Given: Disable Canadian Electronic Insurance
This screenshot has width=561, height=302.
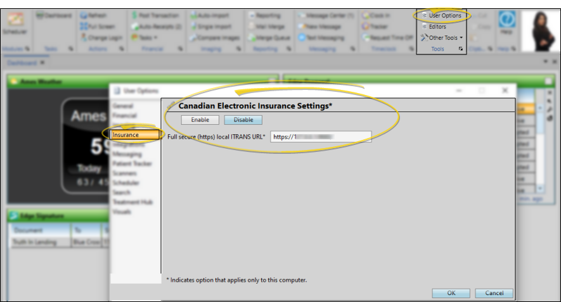Looking at the screenshot, I should 243,120.
